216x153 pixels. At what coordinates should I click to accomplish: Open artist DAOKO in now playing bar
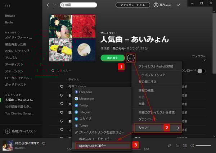20,148
